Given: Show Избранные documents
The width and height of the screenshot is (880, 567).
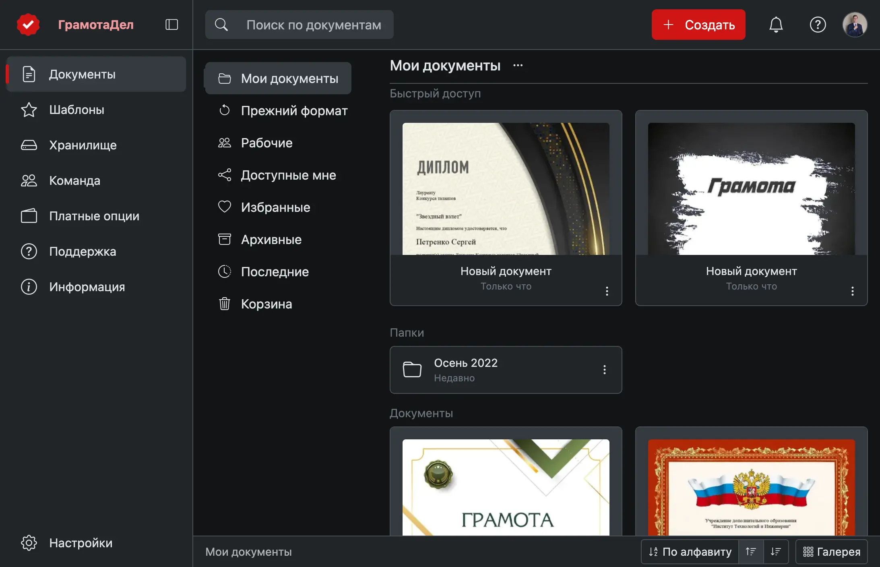Looking at the screenshot, I should click(x=278, y=207).
